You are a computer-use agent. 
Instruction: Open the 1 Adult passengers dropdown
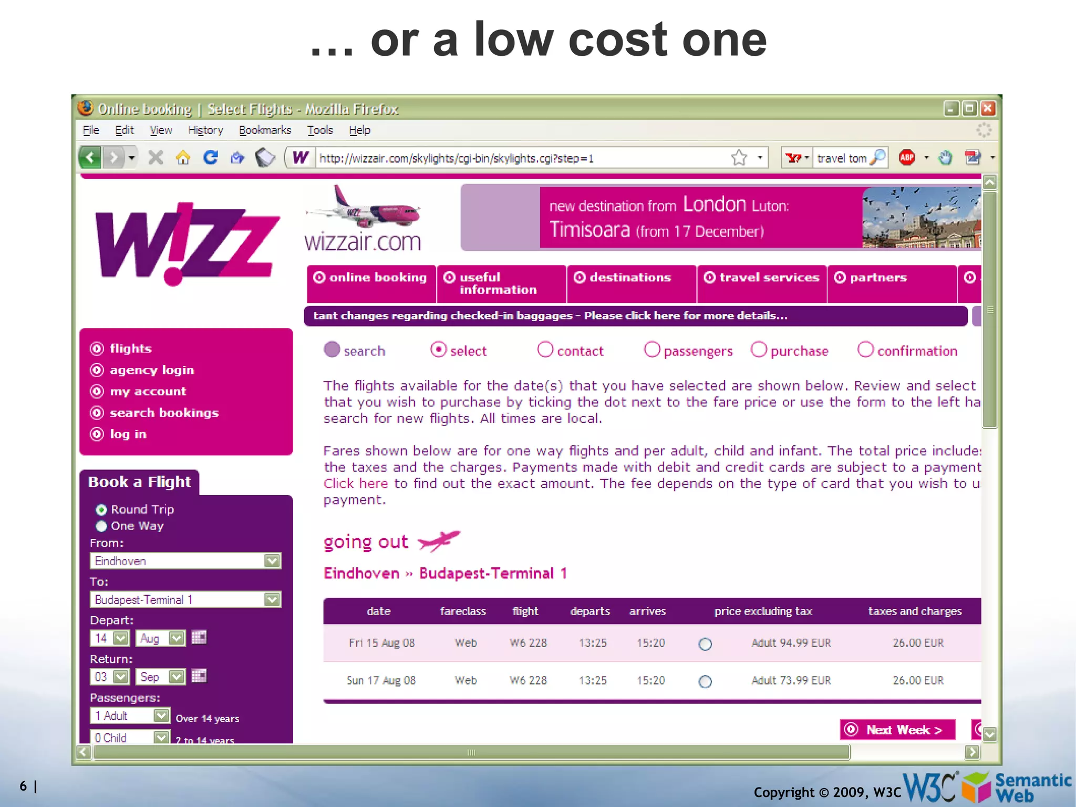click(x=130, y=716)
